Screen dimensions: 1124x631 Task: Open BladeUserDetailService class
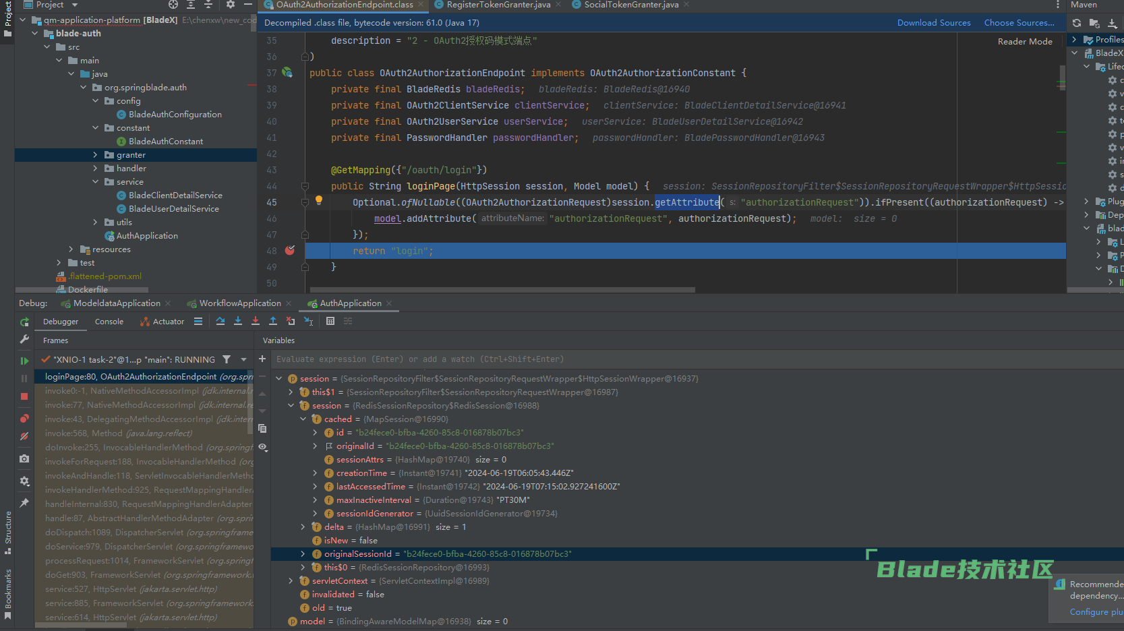pos(173,209)
